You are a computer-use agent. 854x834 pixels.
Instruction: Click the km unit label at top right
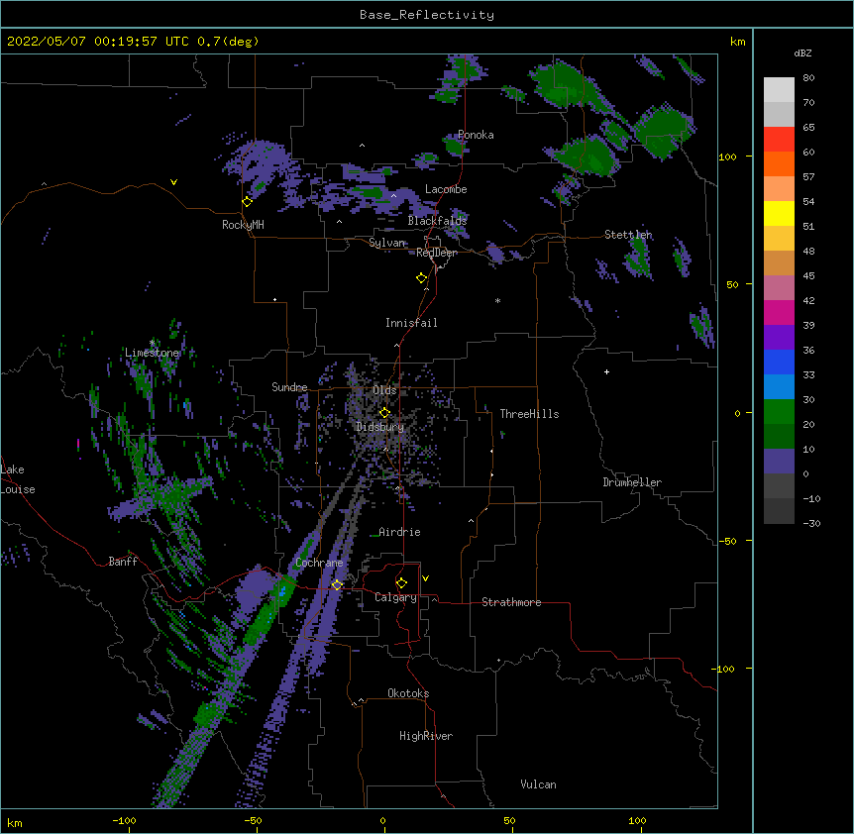point(738,42)
